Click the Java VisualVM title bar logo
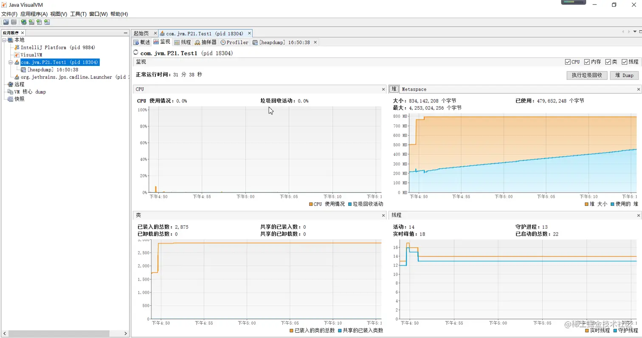 tap(4, 5)
